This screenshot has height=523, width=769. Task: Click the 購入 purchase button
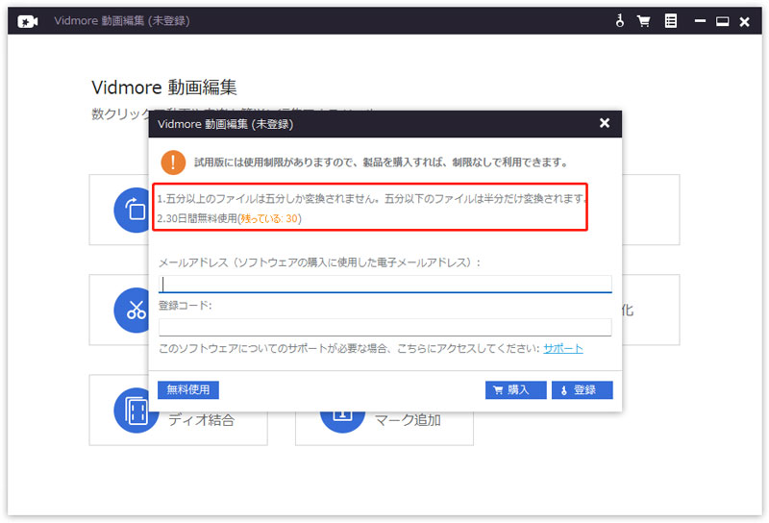coord(516,390)
